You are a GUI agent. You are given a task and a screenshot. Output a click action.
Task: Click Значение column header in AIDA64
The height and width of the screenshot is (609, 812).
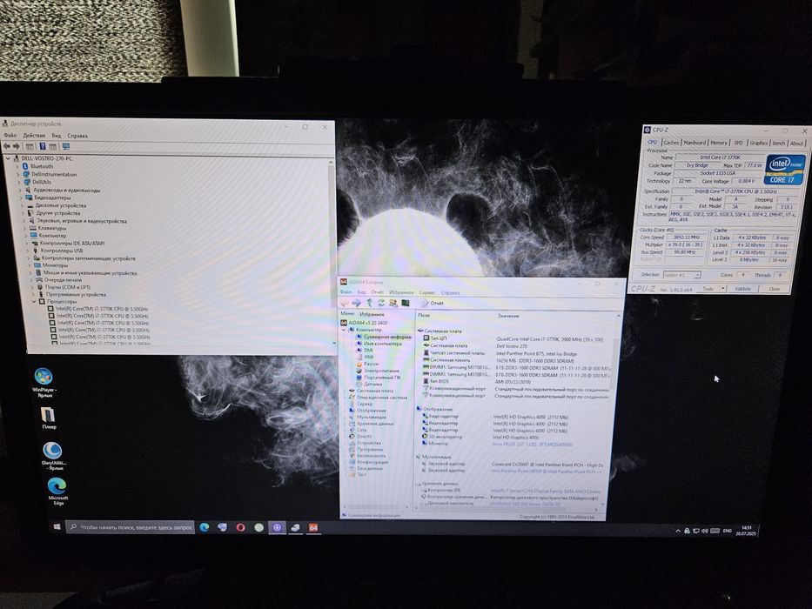508,315
